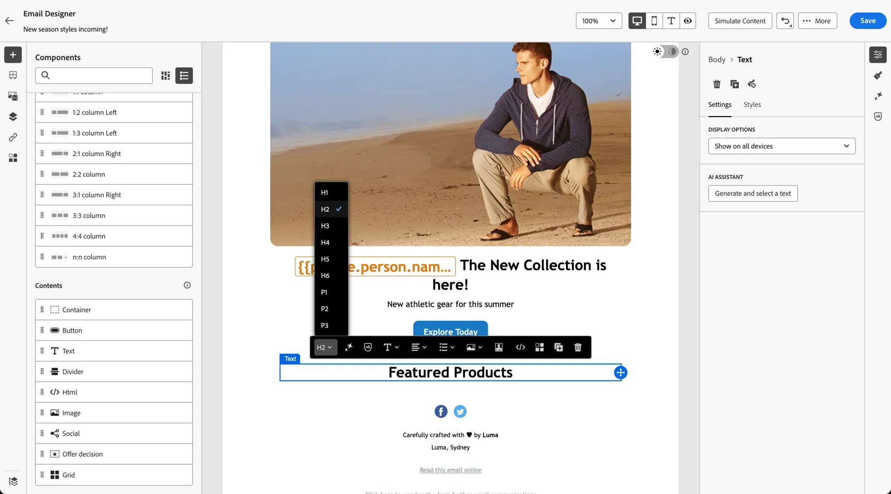Image resolution: width=891 pixels, height=494 pixels.
Task: Open Show on all devices dropdown
Action: 782,146
